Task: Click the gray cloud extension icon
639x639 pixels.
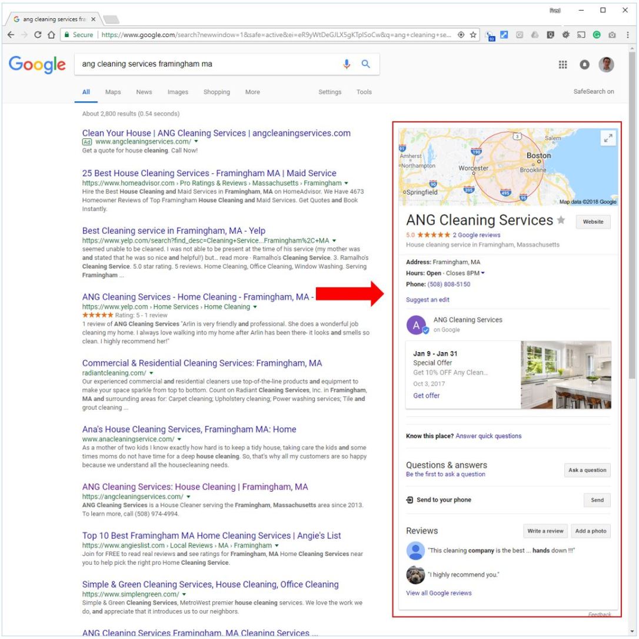Action: tap(535, 35)
